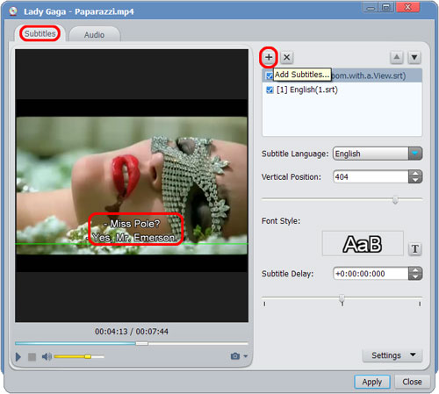Image resolution: width=439 pixels, height=394 pixels.
Task: Uncheck the first subtitle checkbox
Action: [x=270, y=75]
